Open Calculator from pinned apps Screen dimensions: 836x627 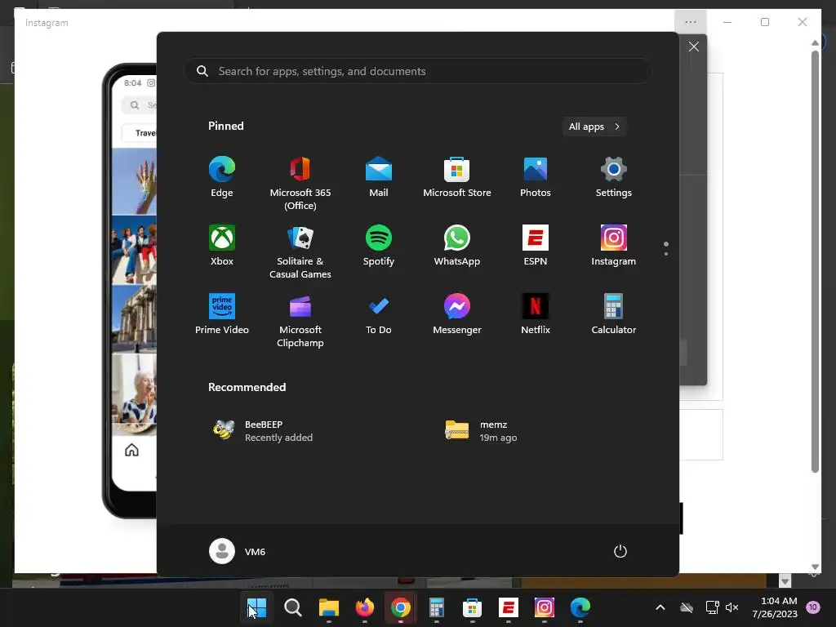[614, 314]
